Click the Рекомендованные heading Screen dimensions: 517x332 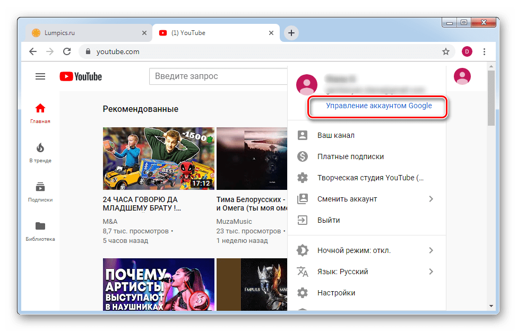[141, 109]
